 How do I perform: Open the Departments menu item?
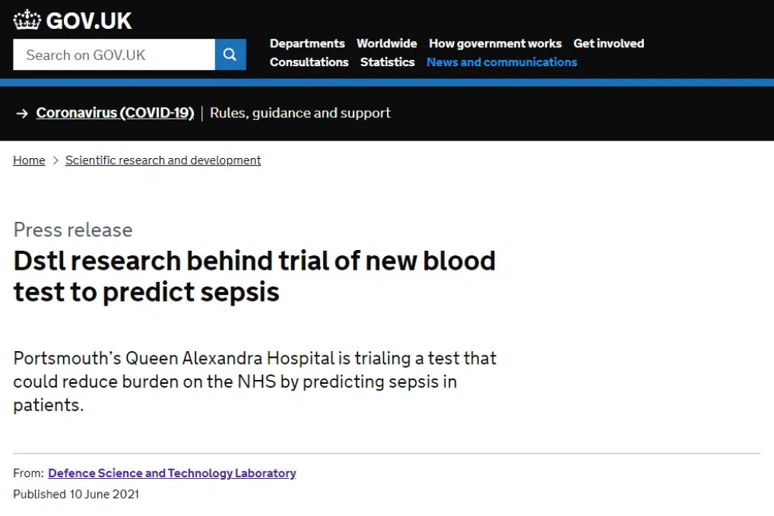coord(307,43)
